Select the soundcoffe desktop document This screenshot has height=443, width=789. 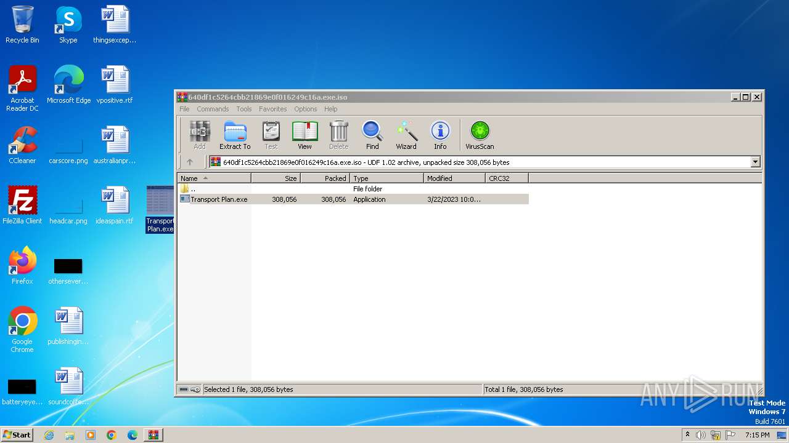pos(68,386)
